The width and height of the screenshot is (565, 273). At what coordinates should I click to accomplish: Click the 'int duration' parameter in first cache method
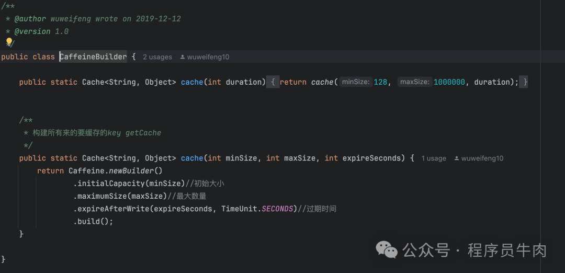point(234,82)
